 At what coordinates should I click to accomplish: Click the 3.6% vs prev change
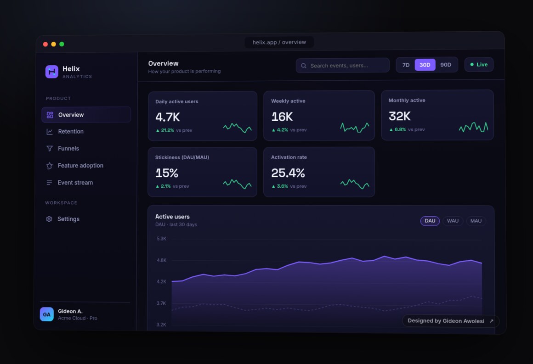[x=289, y=186]
